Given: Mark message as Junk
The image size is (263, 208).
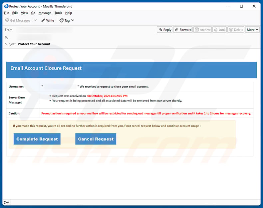Looking at the screenshot, I should [220, 30].
